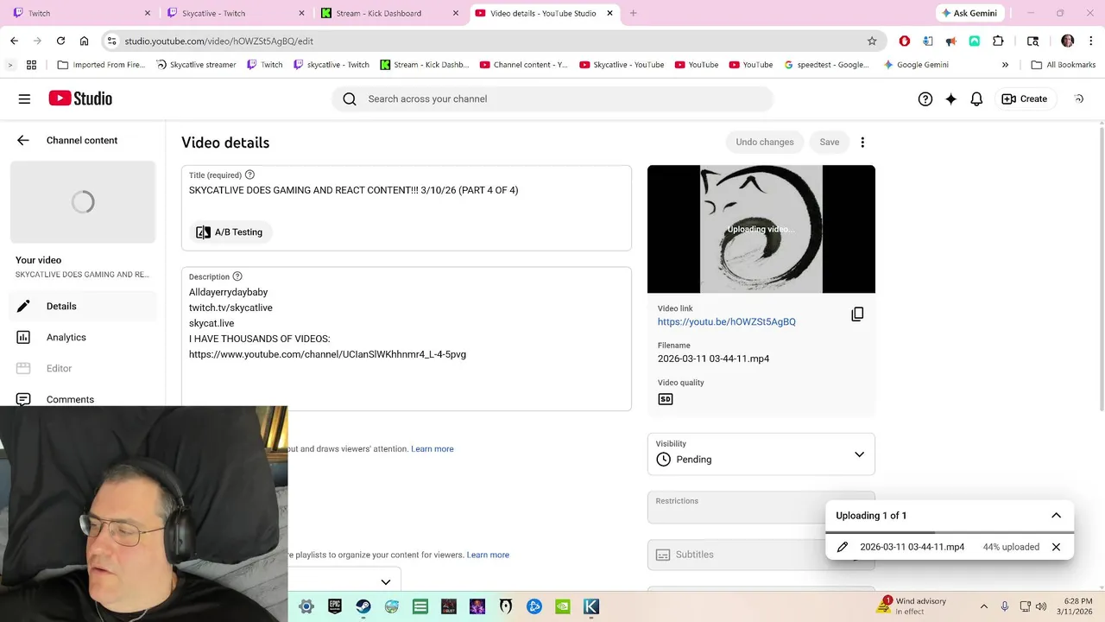Open a new browser tab
Image resolution: width=1105 pixels, height=622 pixels.
tap(633, 13)
